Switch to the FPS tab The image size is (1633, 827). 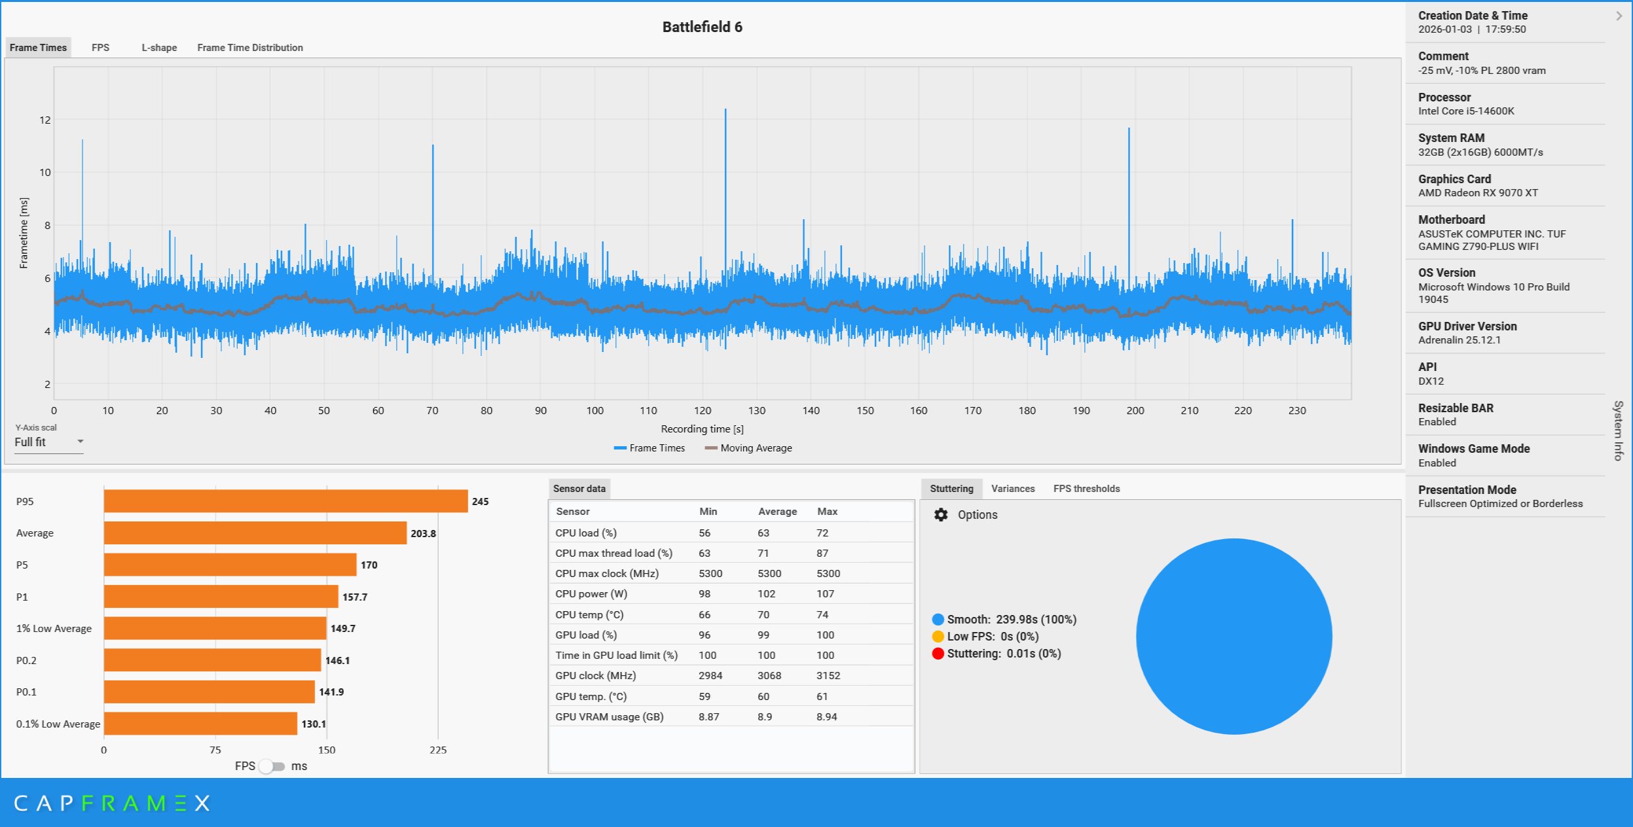tap(100, 48)
